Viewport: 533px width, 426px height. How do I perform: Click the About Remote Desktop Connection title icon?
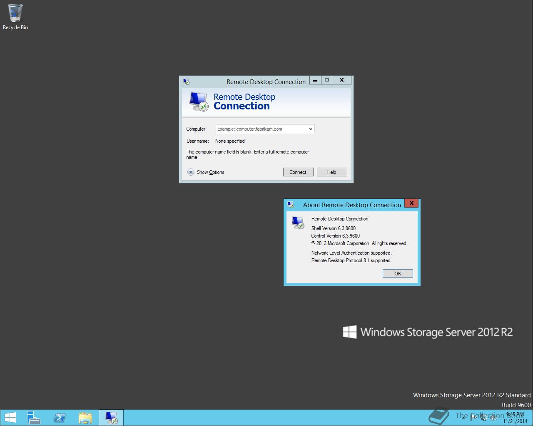tap(291, 205)
